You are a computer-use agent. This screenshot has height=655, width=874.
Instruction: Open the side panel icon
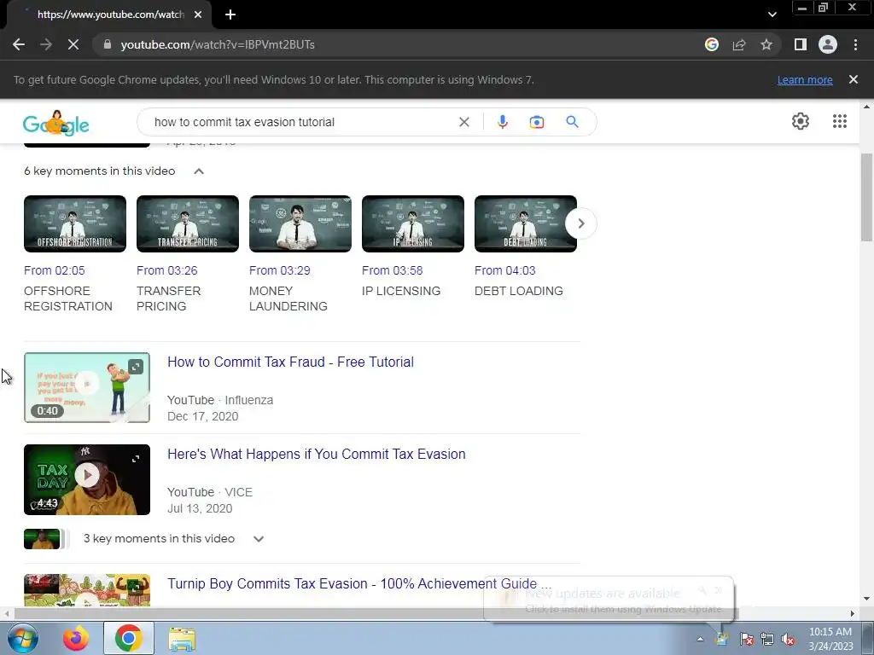801,44
